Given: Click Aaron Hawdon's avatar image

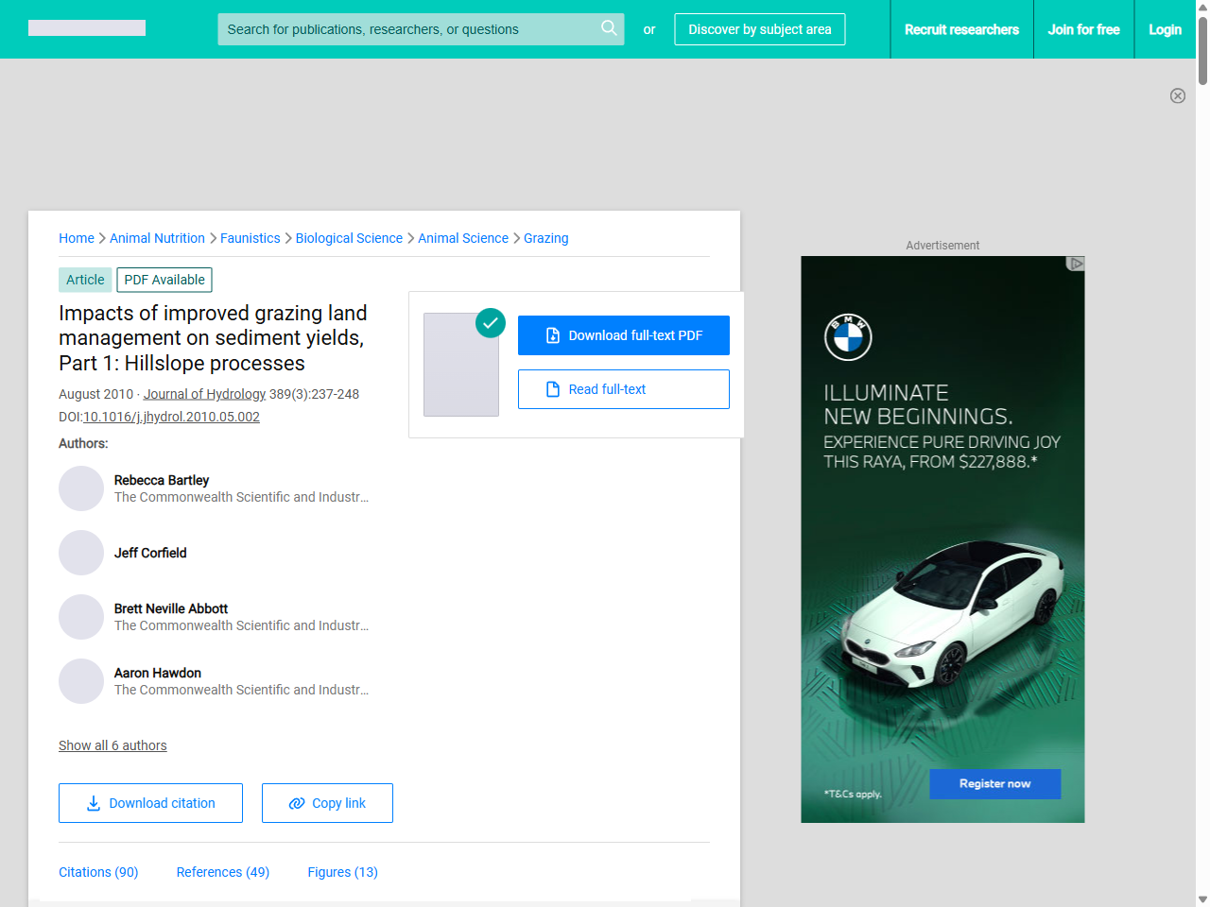Looking at the screenshot, I should (x=81, y=681).
